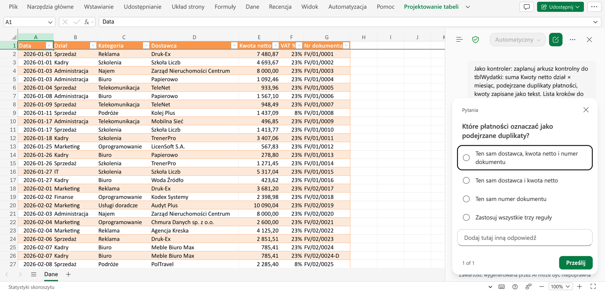The width and height of the screenshot is (605, 291).
Task: Click the 'Dodaj tutaj inną odpowiedź' input field
Action: point(524,238)
